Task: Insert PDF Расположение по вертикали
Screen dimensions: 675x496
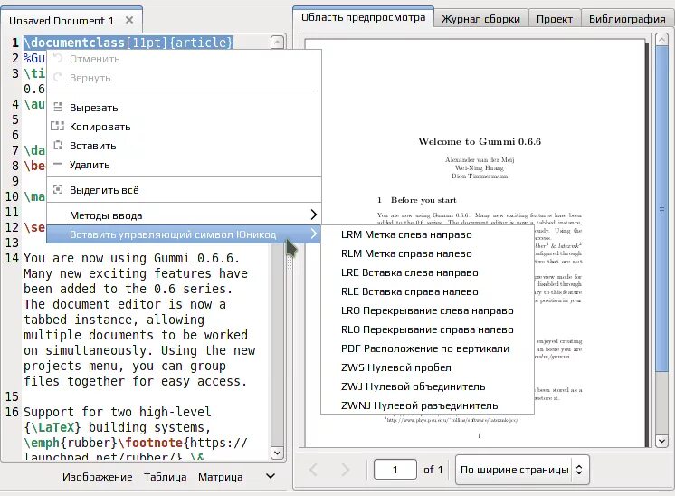Action: point(427,348)
